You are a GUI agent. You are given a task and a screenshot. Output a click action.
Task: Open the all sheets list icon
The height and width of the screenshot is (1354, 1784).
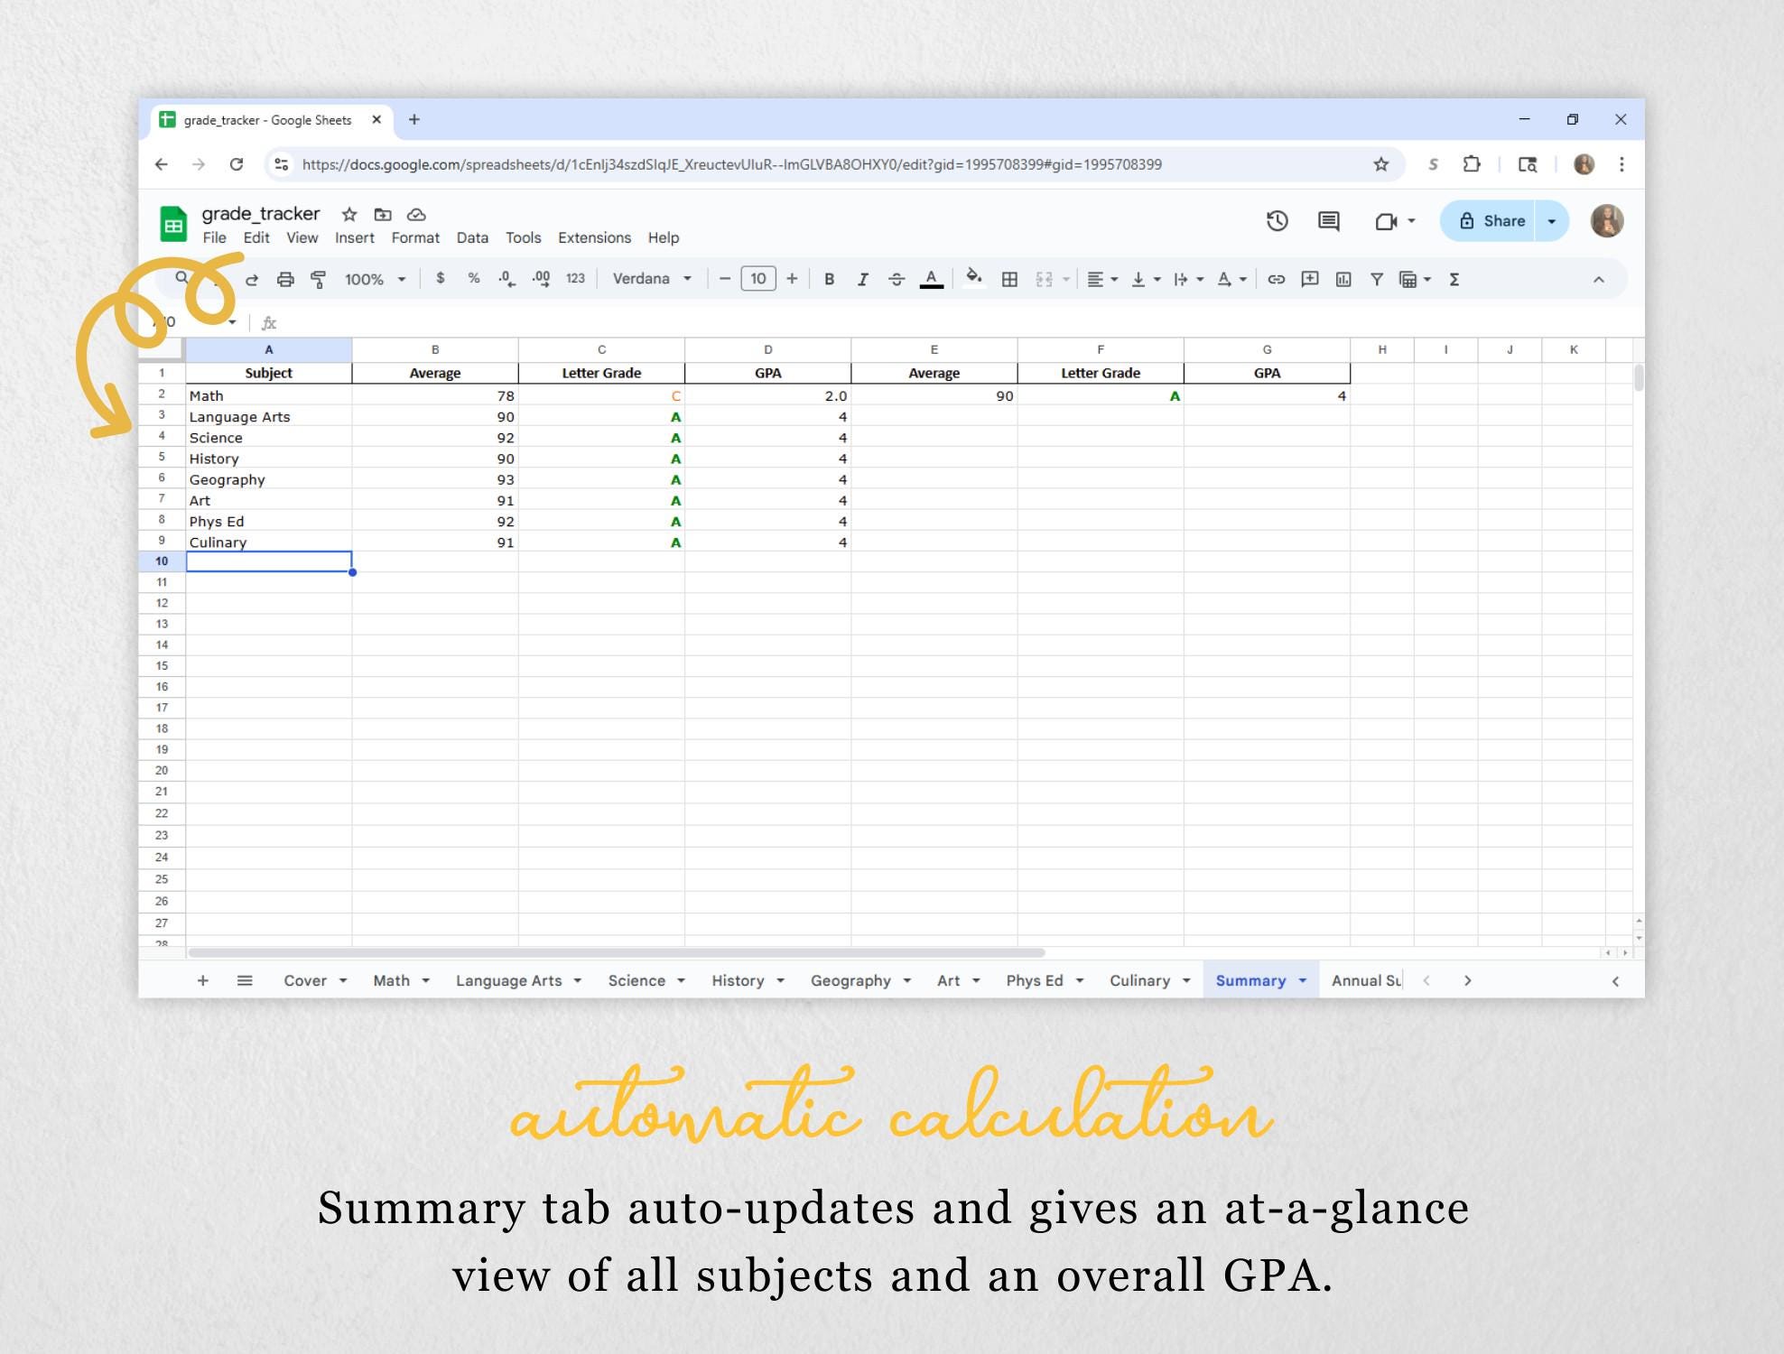tap(245, 980)
